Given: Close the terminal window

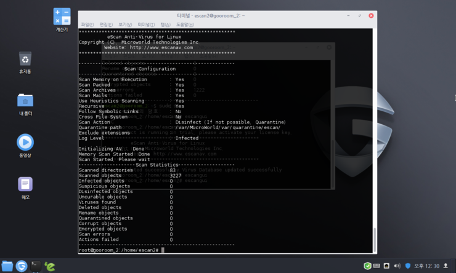Looking at the screenshot, I should click(x=371, y=15).
